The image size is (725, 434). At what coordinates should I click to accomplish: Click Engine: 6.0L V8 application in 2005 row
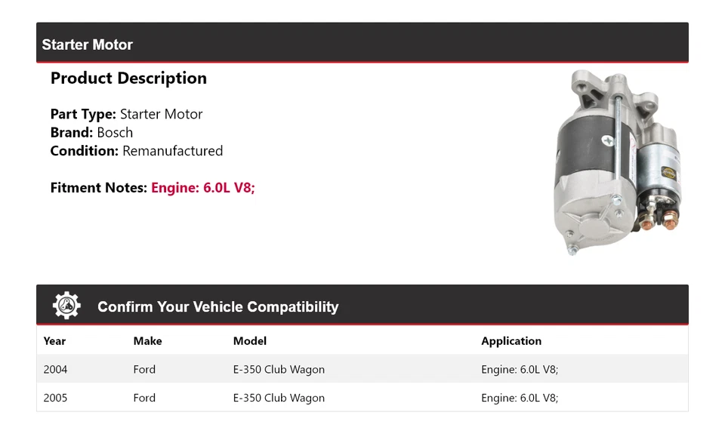(x=520, y=398)
